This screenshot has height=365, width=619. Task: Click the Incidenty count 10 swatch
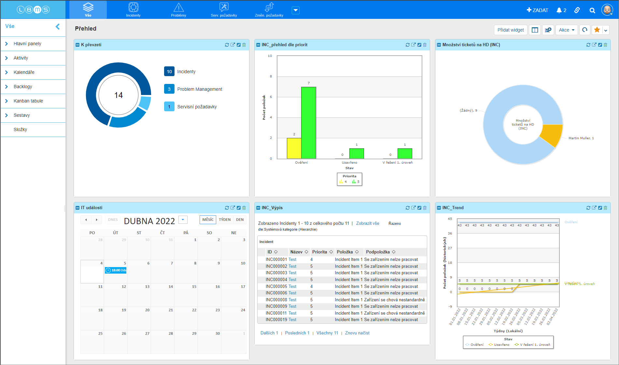(x=169, y=72)
